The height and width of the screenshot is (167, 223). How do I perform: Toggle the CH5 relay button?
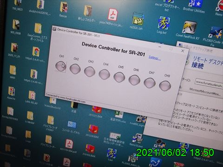click(x=119, y=77)
